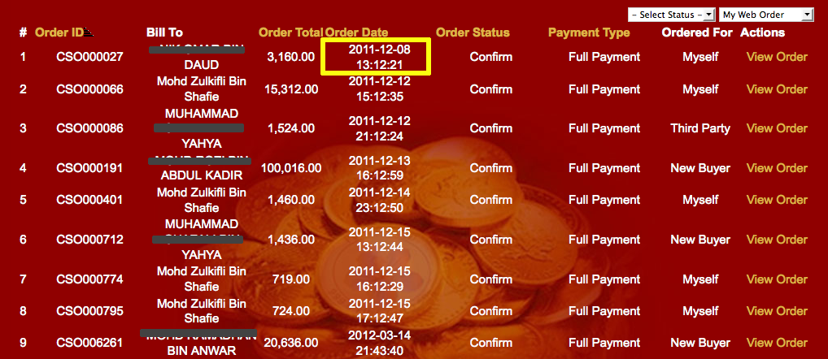Open the Select Status dropdown
The width and height of the screenshot is (828, 359).
click(671, 15)
